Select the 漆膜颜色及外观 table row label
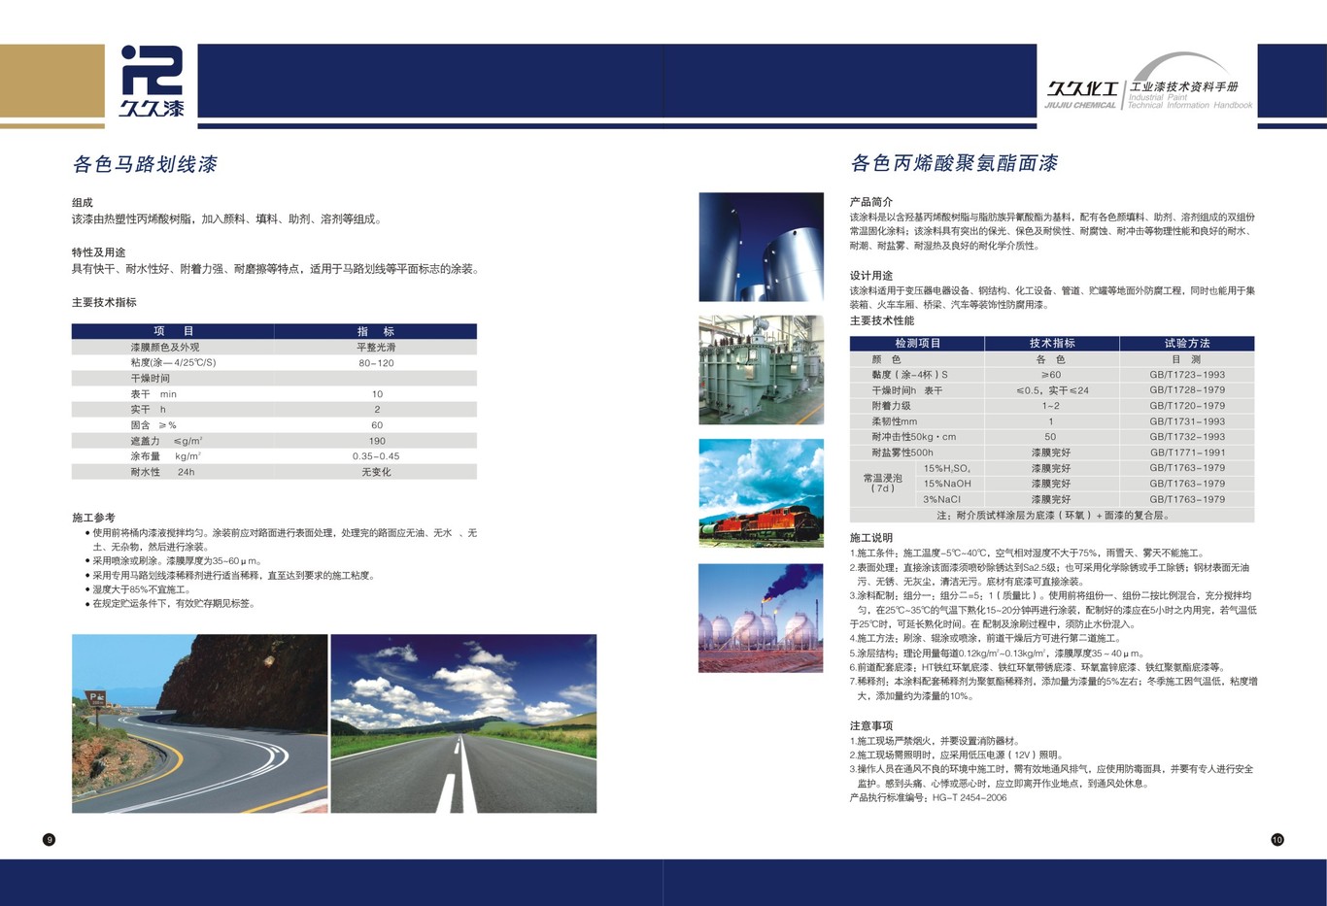1327x906 pixels. point(165,347)
